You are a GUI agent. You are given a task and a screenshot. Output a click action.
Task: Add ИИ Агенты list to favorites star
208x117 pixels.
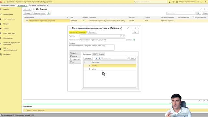(34, 9)
